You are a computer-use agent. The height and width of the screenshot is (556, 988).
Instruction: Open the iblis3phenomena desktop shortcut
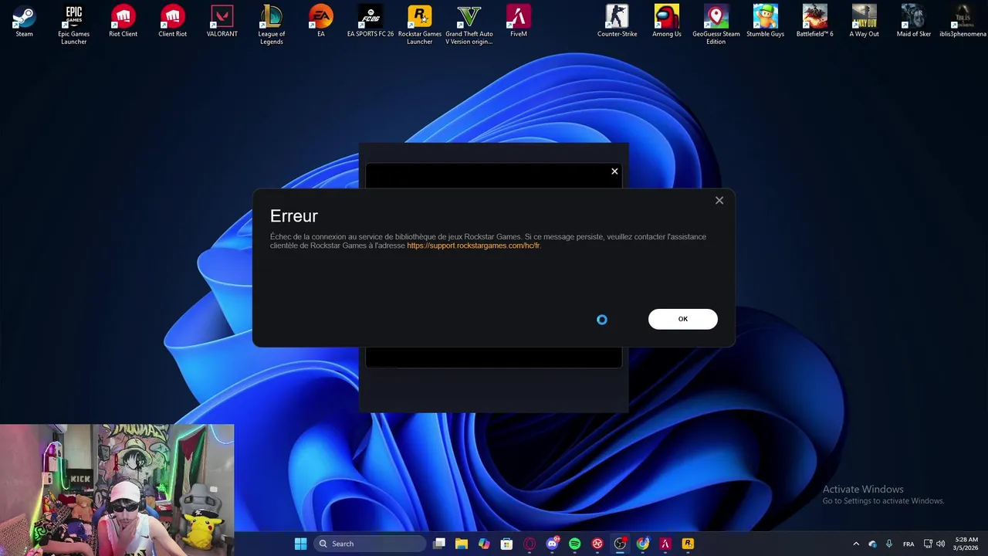[x=963, y=22]
